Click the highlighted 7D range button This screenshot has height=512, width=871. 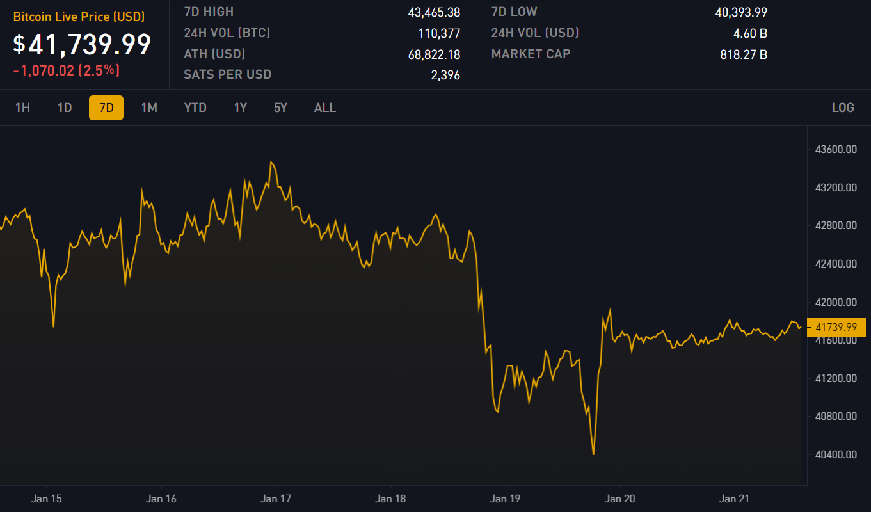[106, 108]
